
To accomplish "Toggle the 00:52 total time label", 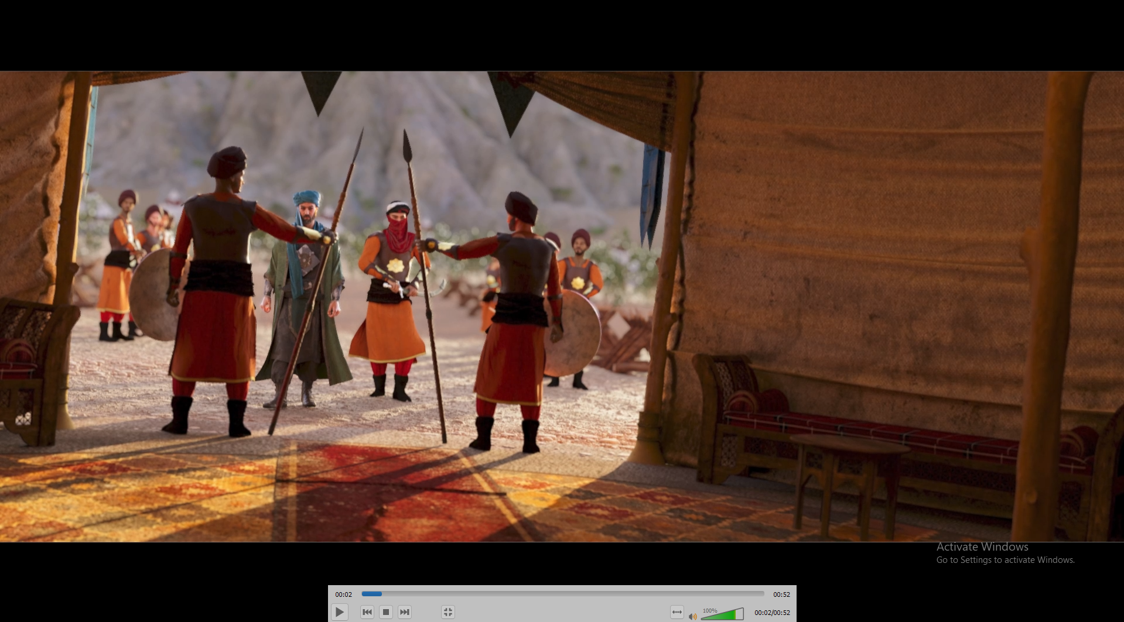I will coord(781,594).
